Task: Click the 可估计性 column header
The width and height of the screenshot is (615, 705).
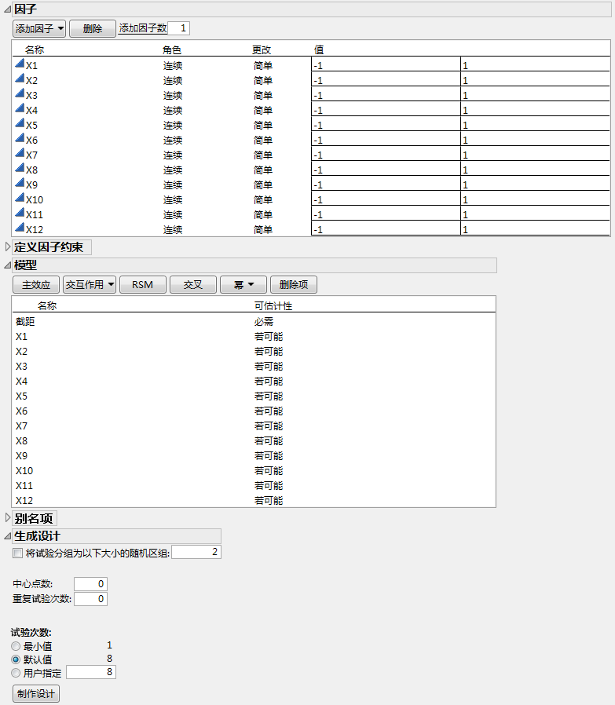Action: coord(273,305)
